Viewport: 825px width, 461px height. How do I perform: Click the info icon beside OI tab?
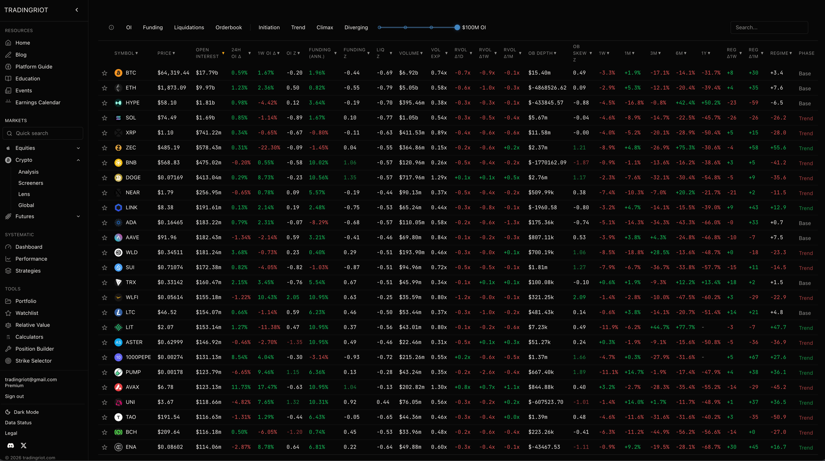(x=111, y=28)
